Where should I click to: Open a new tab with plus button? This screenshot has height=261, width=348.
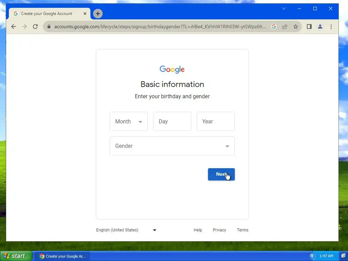98,14
